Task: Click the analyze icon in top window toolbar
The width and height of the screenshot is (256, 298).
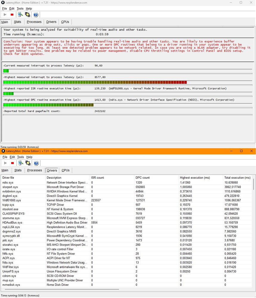Action: pos(20,15)
